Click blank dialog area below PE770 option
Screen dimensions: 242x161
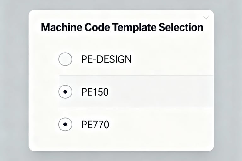pos(121,142)
